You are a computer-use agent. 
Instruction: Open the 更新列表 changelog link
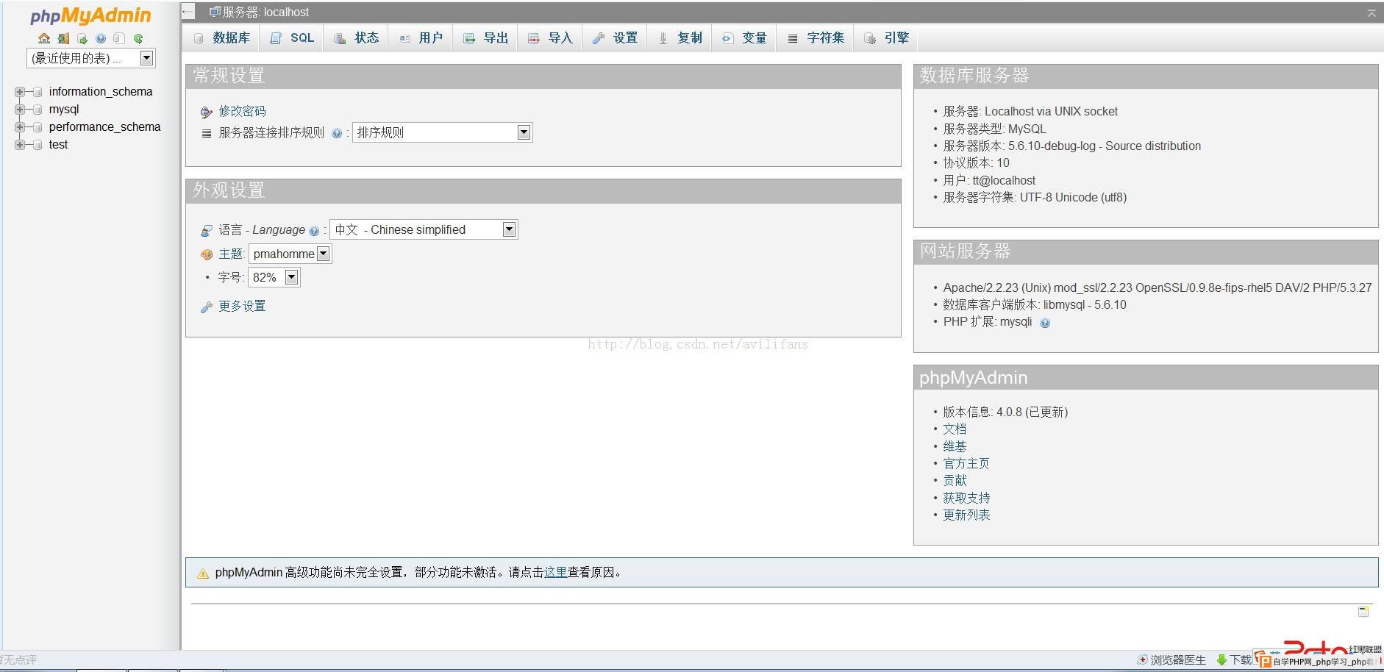pos(966,515)
